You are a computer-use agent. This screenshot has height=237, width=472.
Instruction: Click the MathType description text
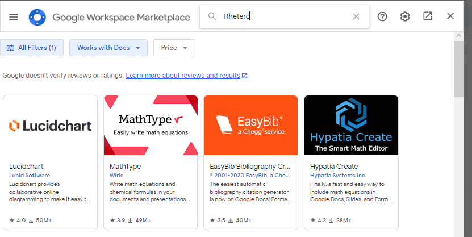click(150, 192)
